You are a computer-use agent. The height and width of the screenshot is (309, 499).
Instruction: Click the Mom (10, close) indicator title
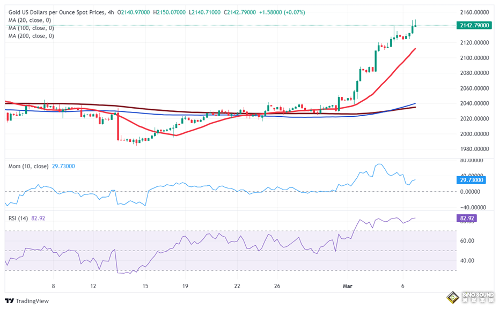28,166
